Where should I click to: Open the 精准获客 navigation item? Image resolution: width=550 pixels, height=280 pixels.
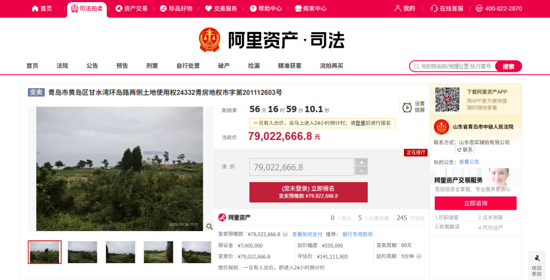[290, 66]
